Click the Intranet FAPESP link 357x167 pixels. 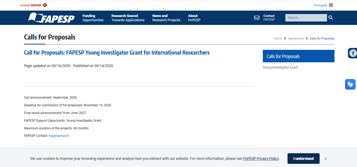(x=31, y=5)
